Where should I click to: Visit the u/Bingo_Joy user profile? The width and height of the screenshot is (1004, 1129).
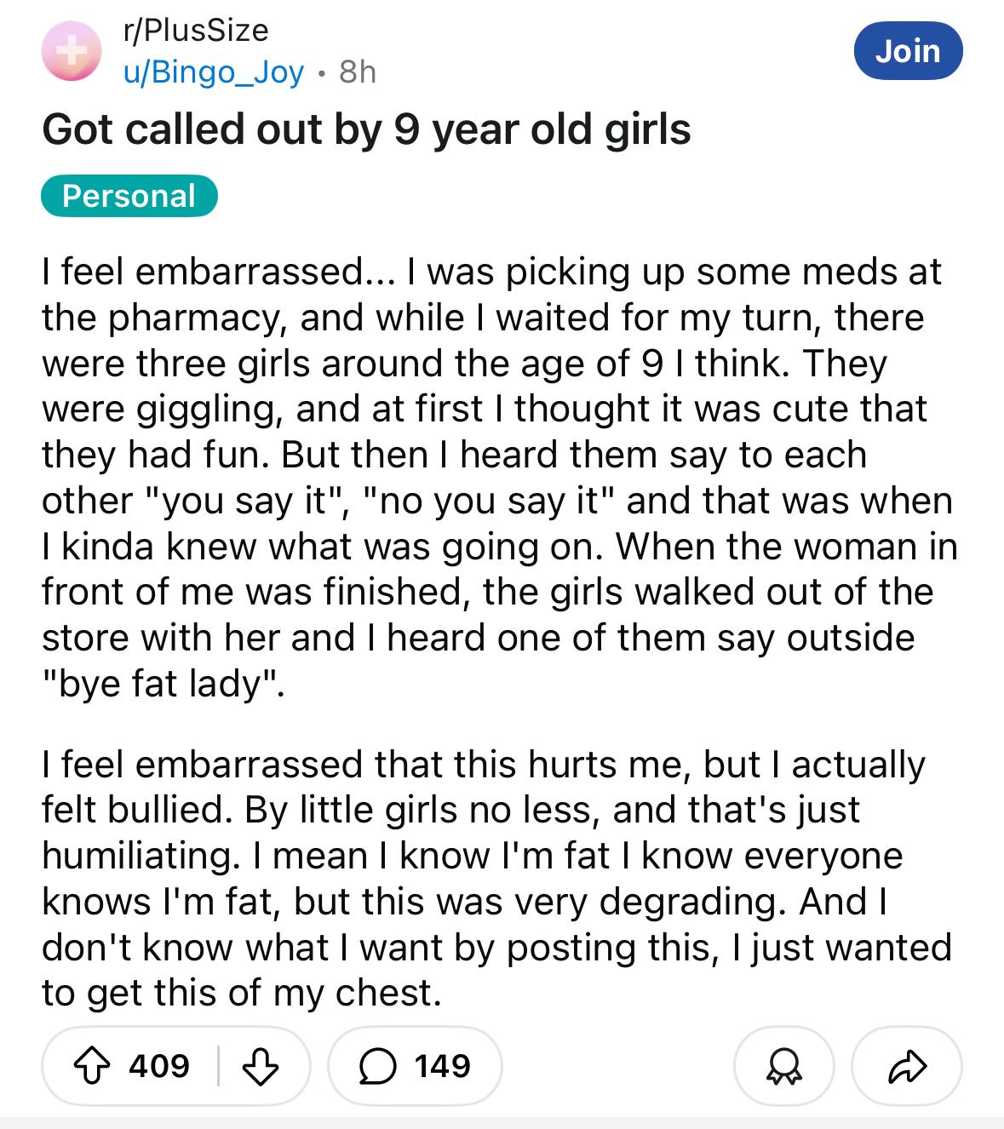coord(214,73)
